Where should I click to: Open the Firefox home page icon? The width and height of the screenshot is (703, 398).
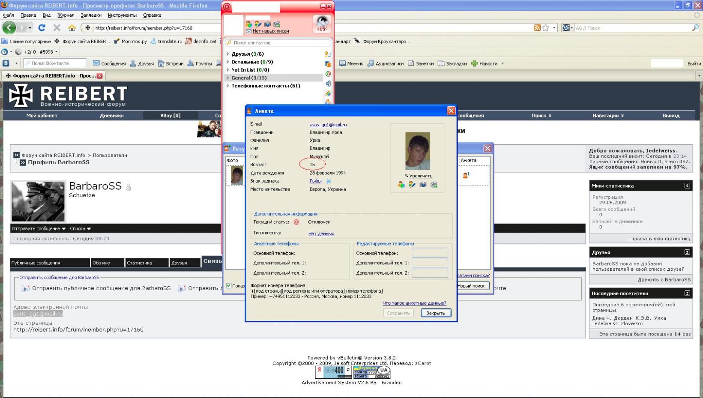(72, 27)
